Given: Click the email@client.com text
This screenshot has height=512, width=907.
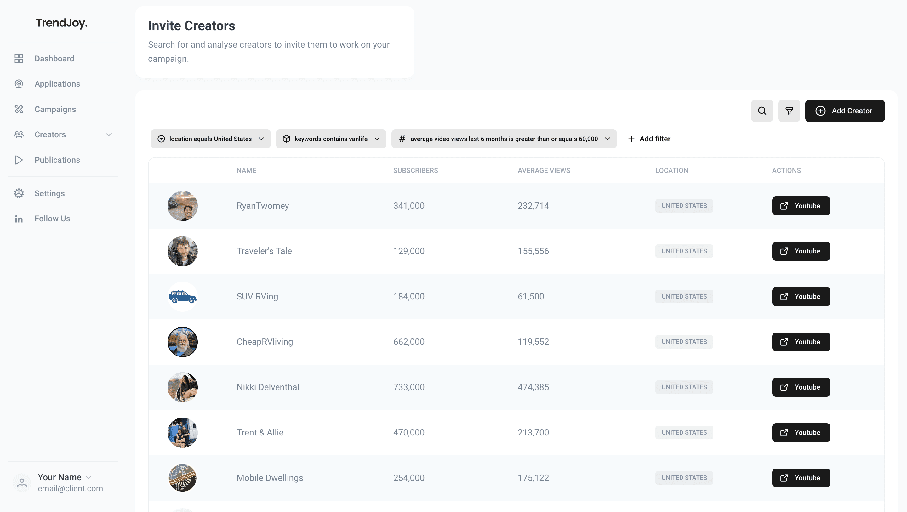Looking at the screenshot, I should tap(71, 488).
